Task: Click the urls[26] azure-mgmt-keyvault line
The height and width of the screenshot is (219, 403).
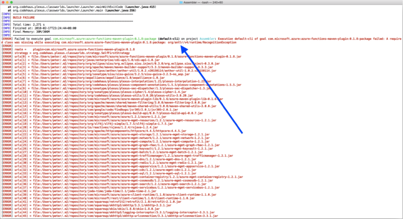Action: click(x=108, y=149)
